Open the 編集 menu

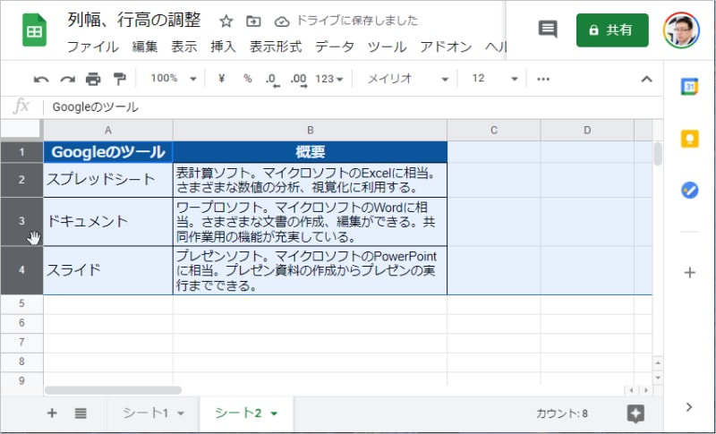pos(145,47)
